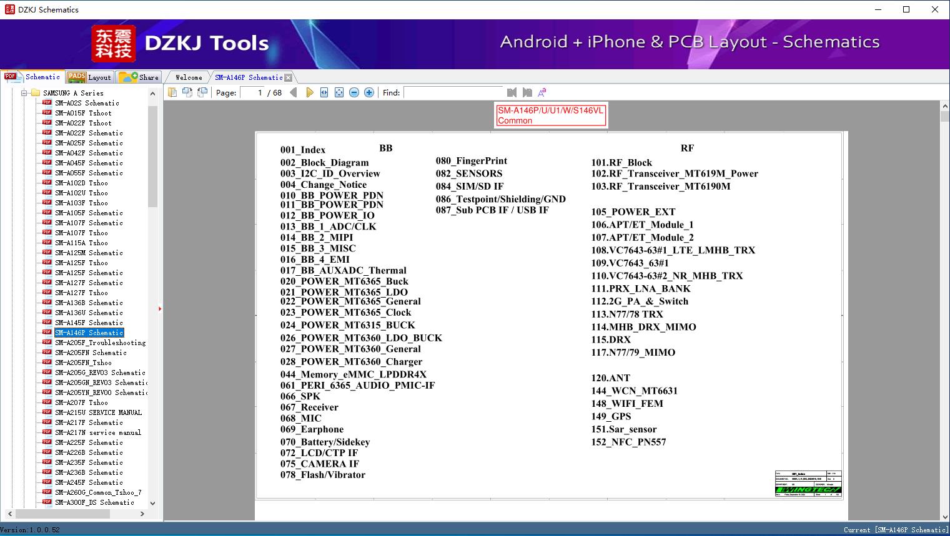950x536 pixels.
Task: Close the SM-A146P Schematic tab
Action: point(288,77)
